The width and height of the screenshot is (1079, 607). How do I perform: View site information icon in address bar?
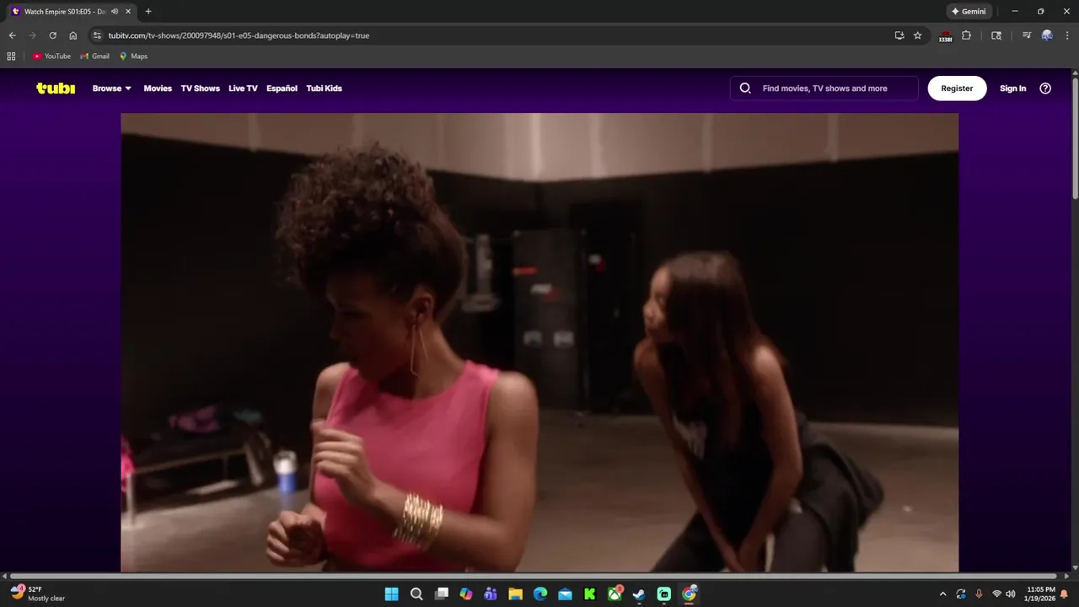(x=97, y=35)
